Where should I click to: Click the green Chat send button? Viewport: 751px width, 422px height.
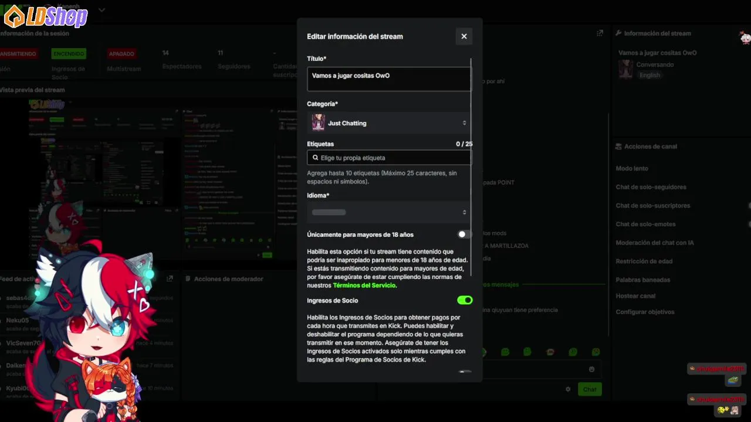coord(590,389)
